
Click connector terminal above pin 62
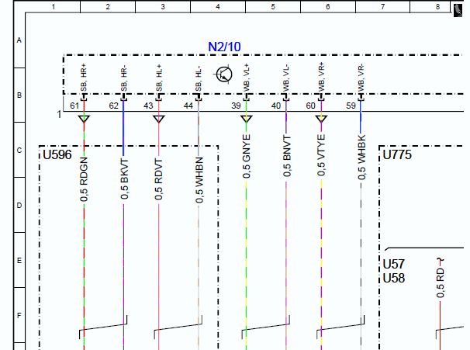point(123,98)
